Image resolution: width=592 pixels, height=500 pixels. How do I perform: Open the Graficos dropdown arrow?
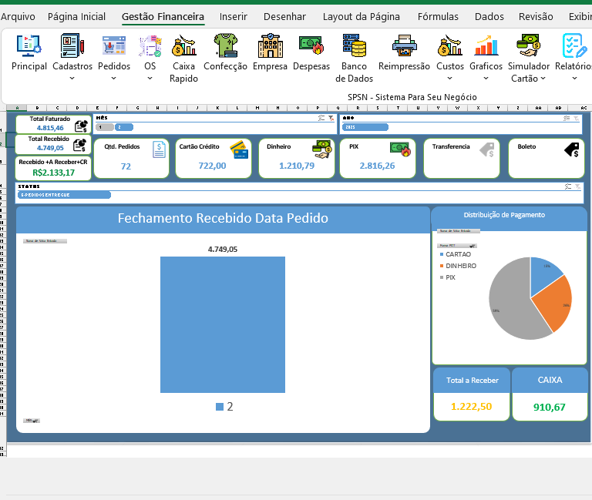pyautogui.click(x=486, y=78)
